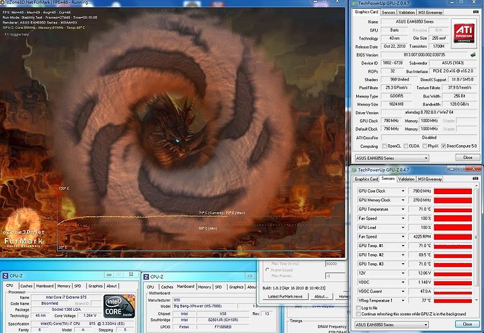Click the processor name 'Intel Core i7 Extreme 975'

(x=66, y=297)
